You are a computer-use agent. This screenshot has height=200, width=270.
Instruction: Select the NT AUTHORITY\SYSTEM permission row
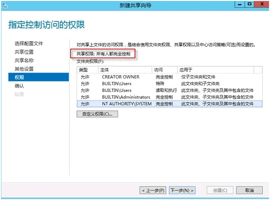point(169,104)
